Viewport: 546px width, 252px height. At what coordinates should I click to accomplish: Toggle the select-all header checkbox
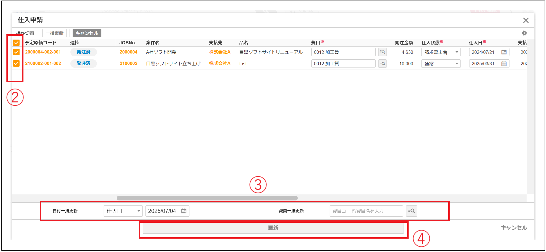[16, 43]
